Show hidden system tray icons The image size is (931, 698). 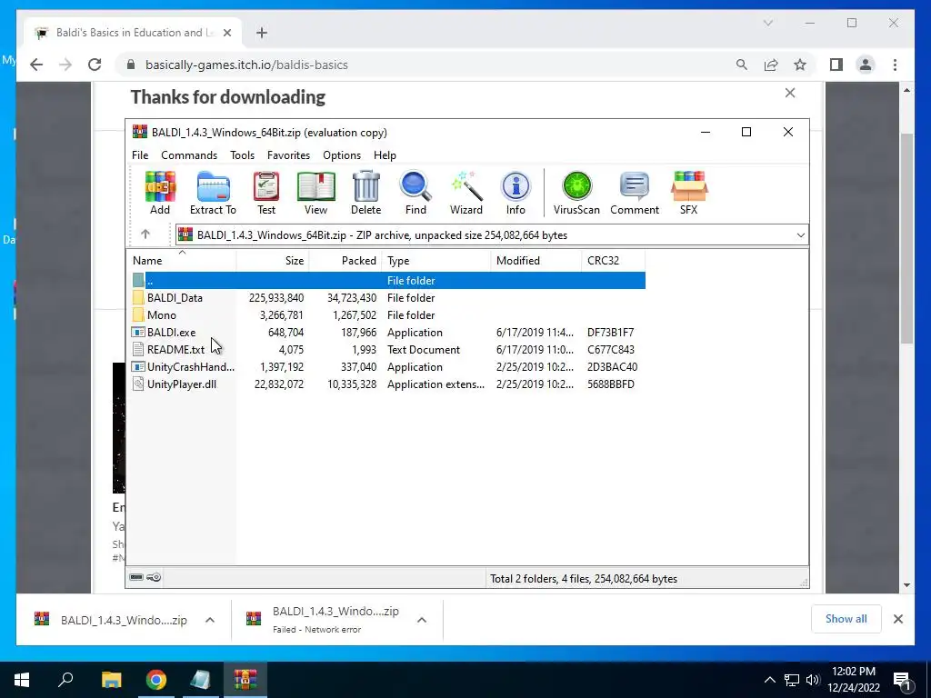(769, 680)
